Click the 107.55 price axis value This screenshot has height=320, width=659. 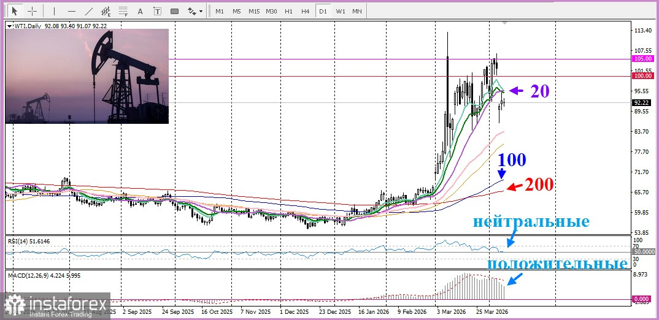coord(643,51)
